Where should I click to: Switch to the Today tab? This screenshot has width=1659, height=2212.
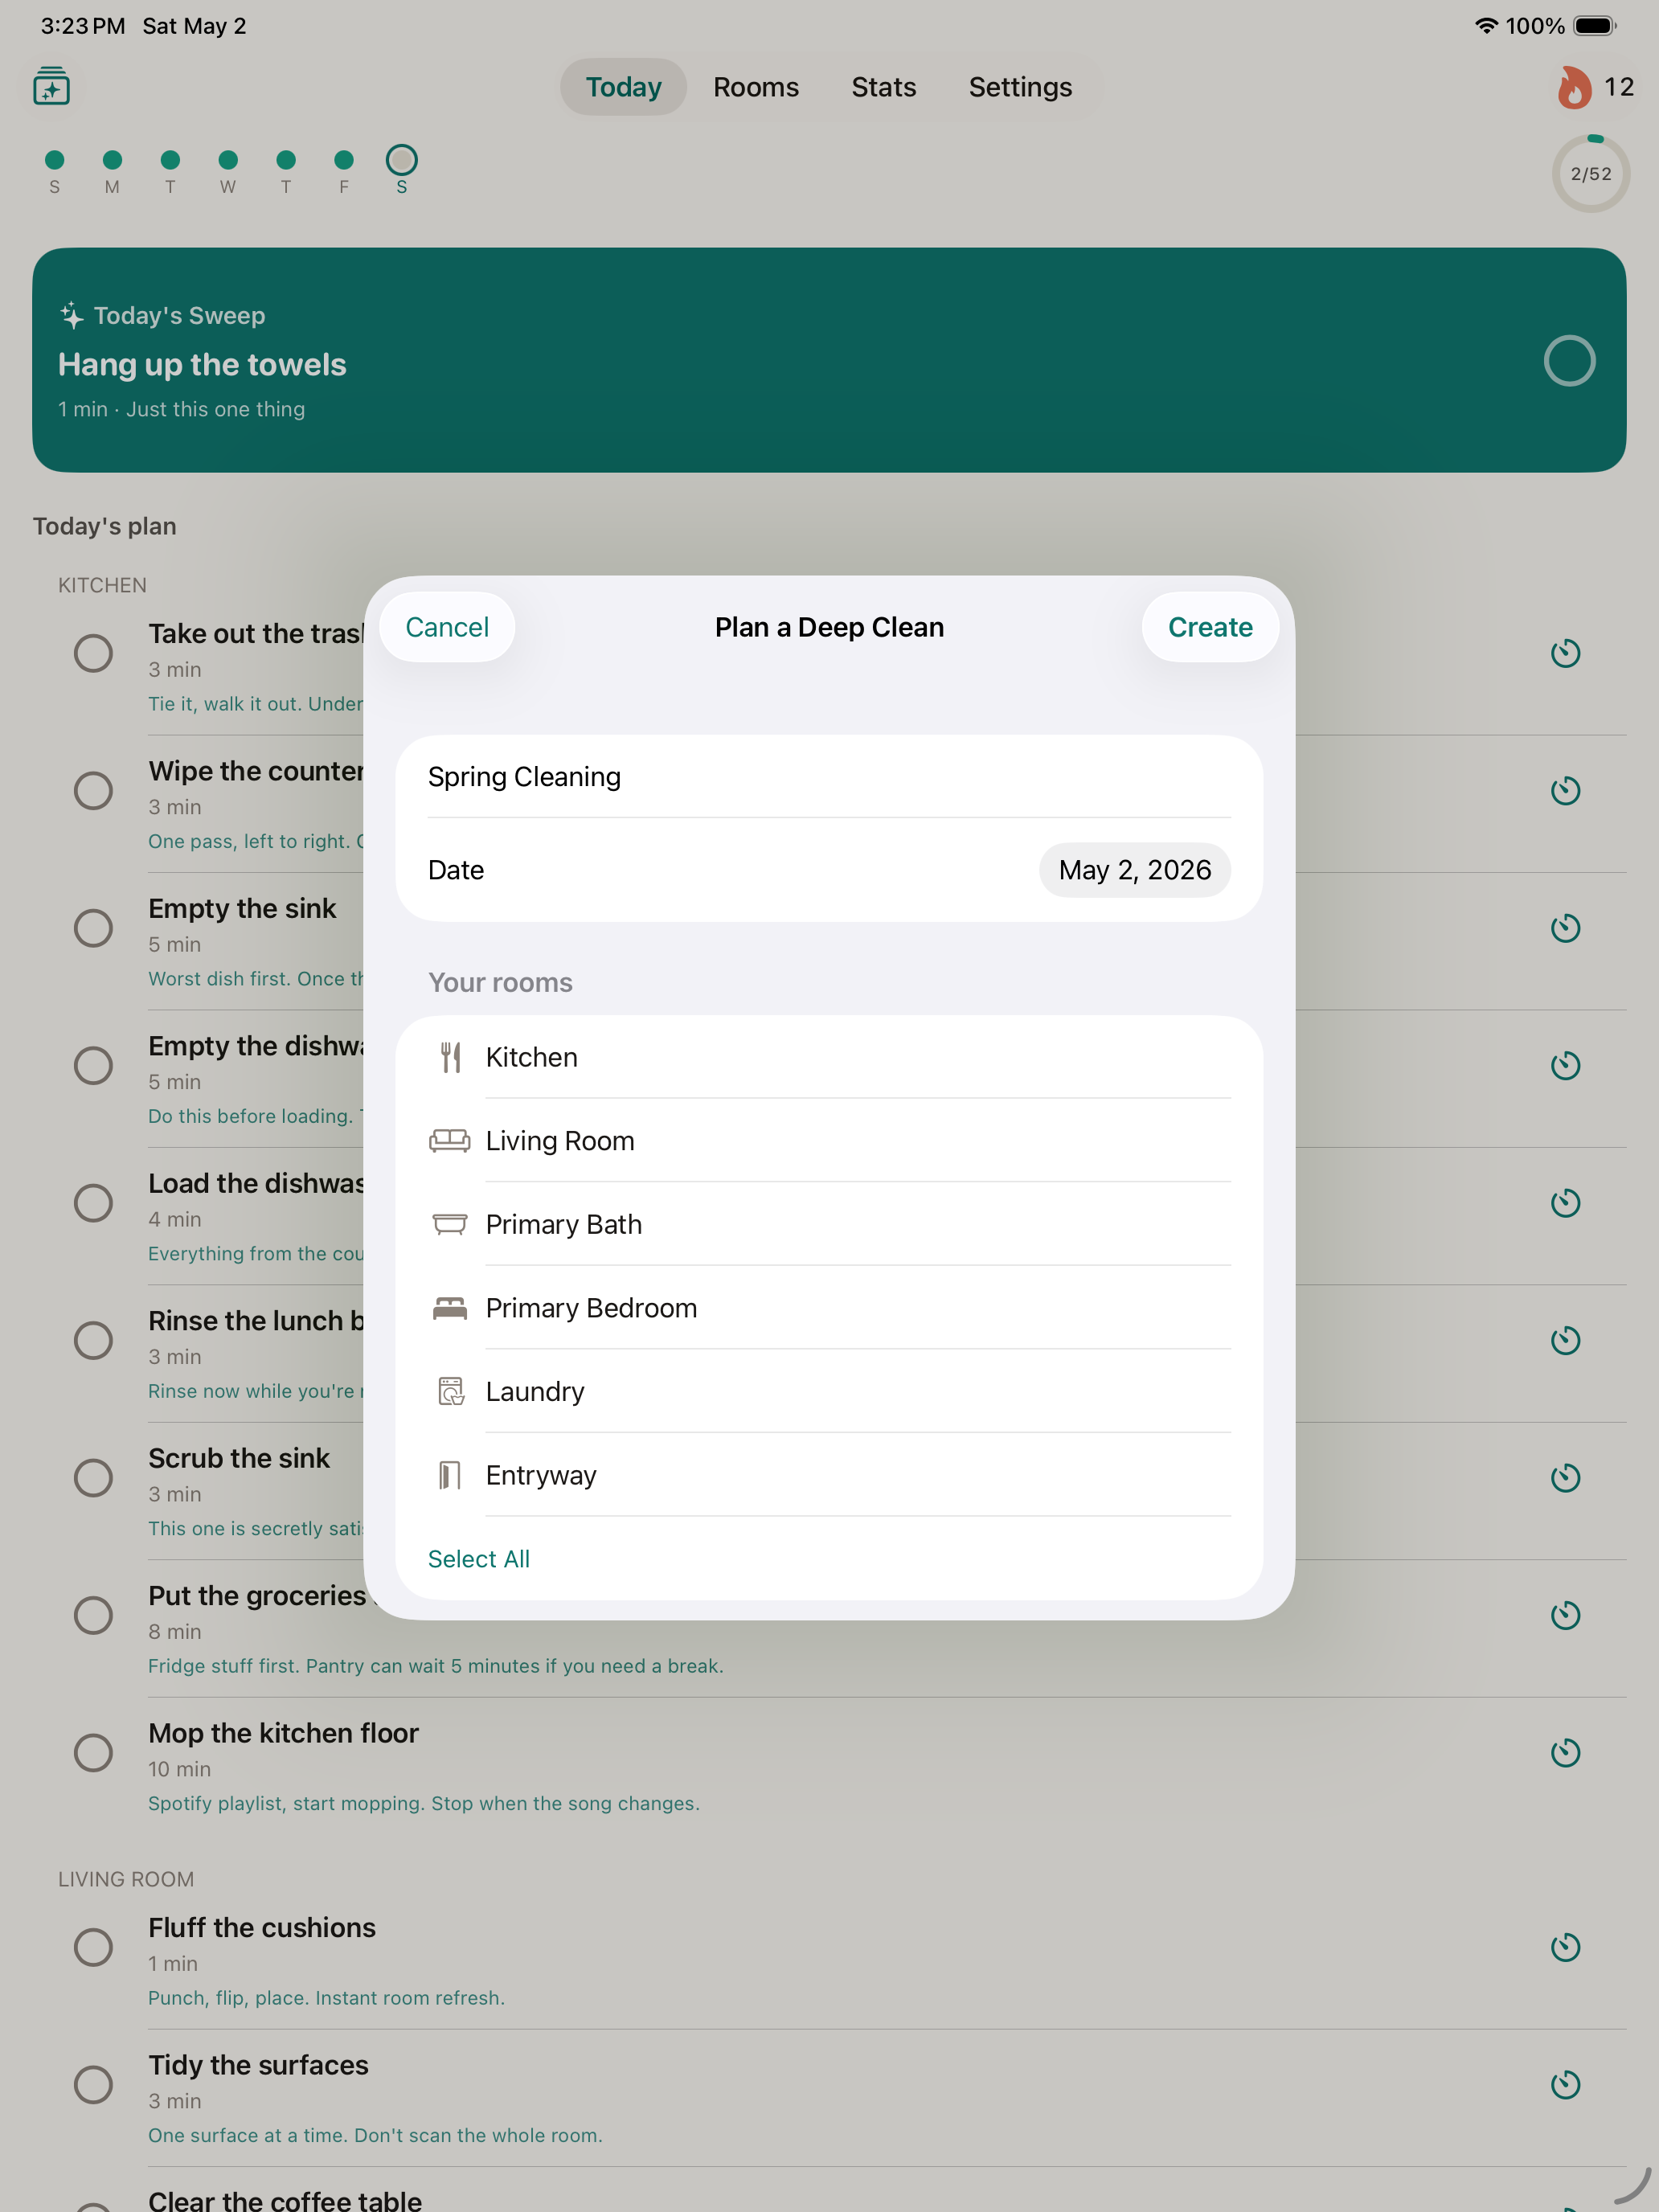coord(623,87)
